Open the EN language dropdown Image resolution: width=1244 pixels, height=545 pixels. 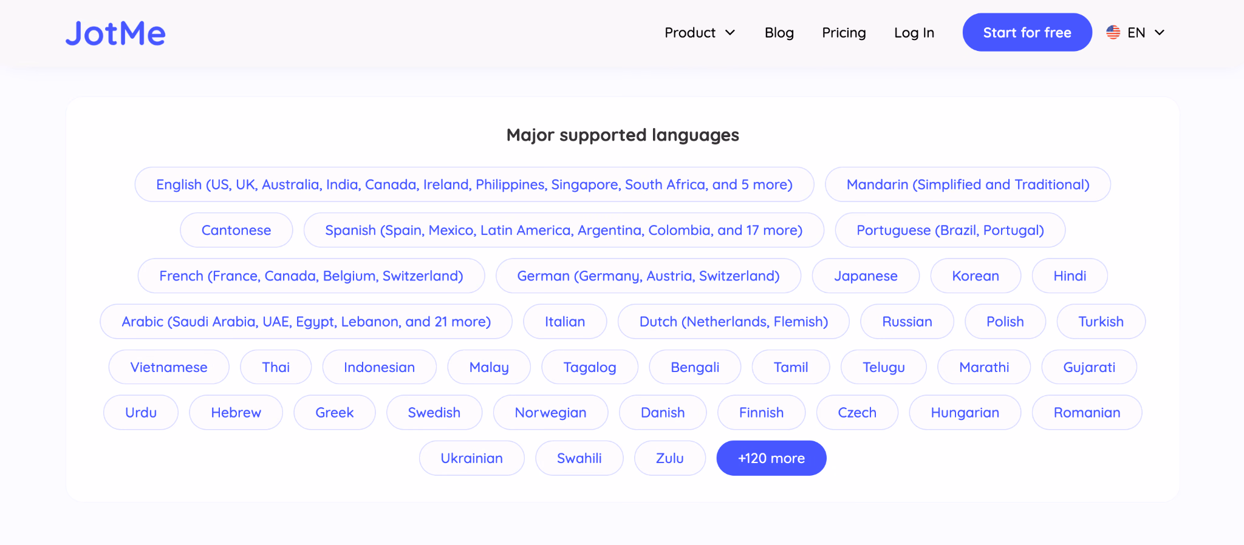point(1135,33)
